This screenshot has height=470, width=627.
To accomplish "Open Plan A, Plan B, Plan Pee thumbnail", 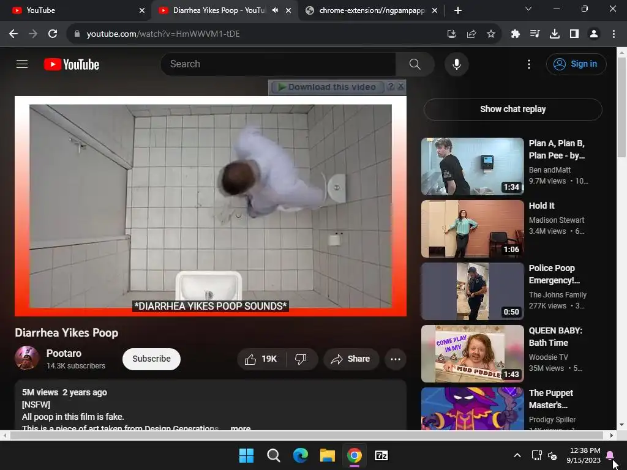I will (472, 166).
